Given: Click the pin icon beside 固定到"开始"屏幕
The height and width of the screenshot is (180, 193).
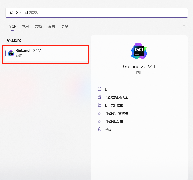Looking at the screenshot, I should pos(100,113).
